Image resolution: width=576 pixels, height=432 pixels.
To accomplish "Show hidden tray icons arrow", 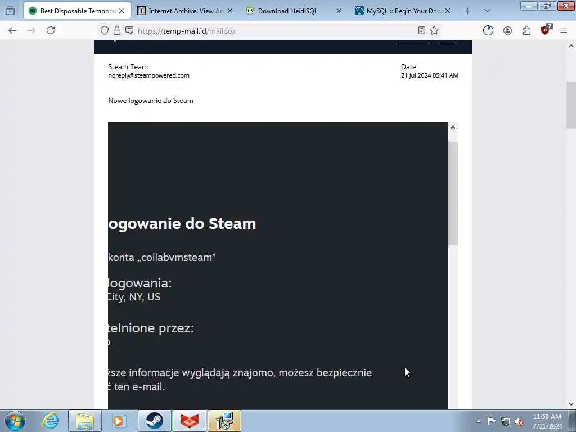I will point(478,421).
